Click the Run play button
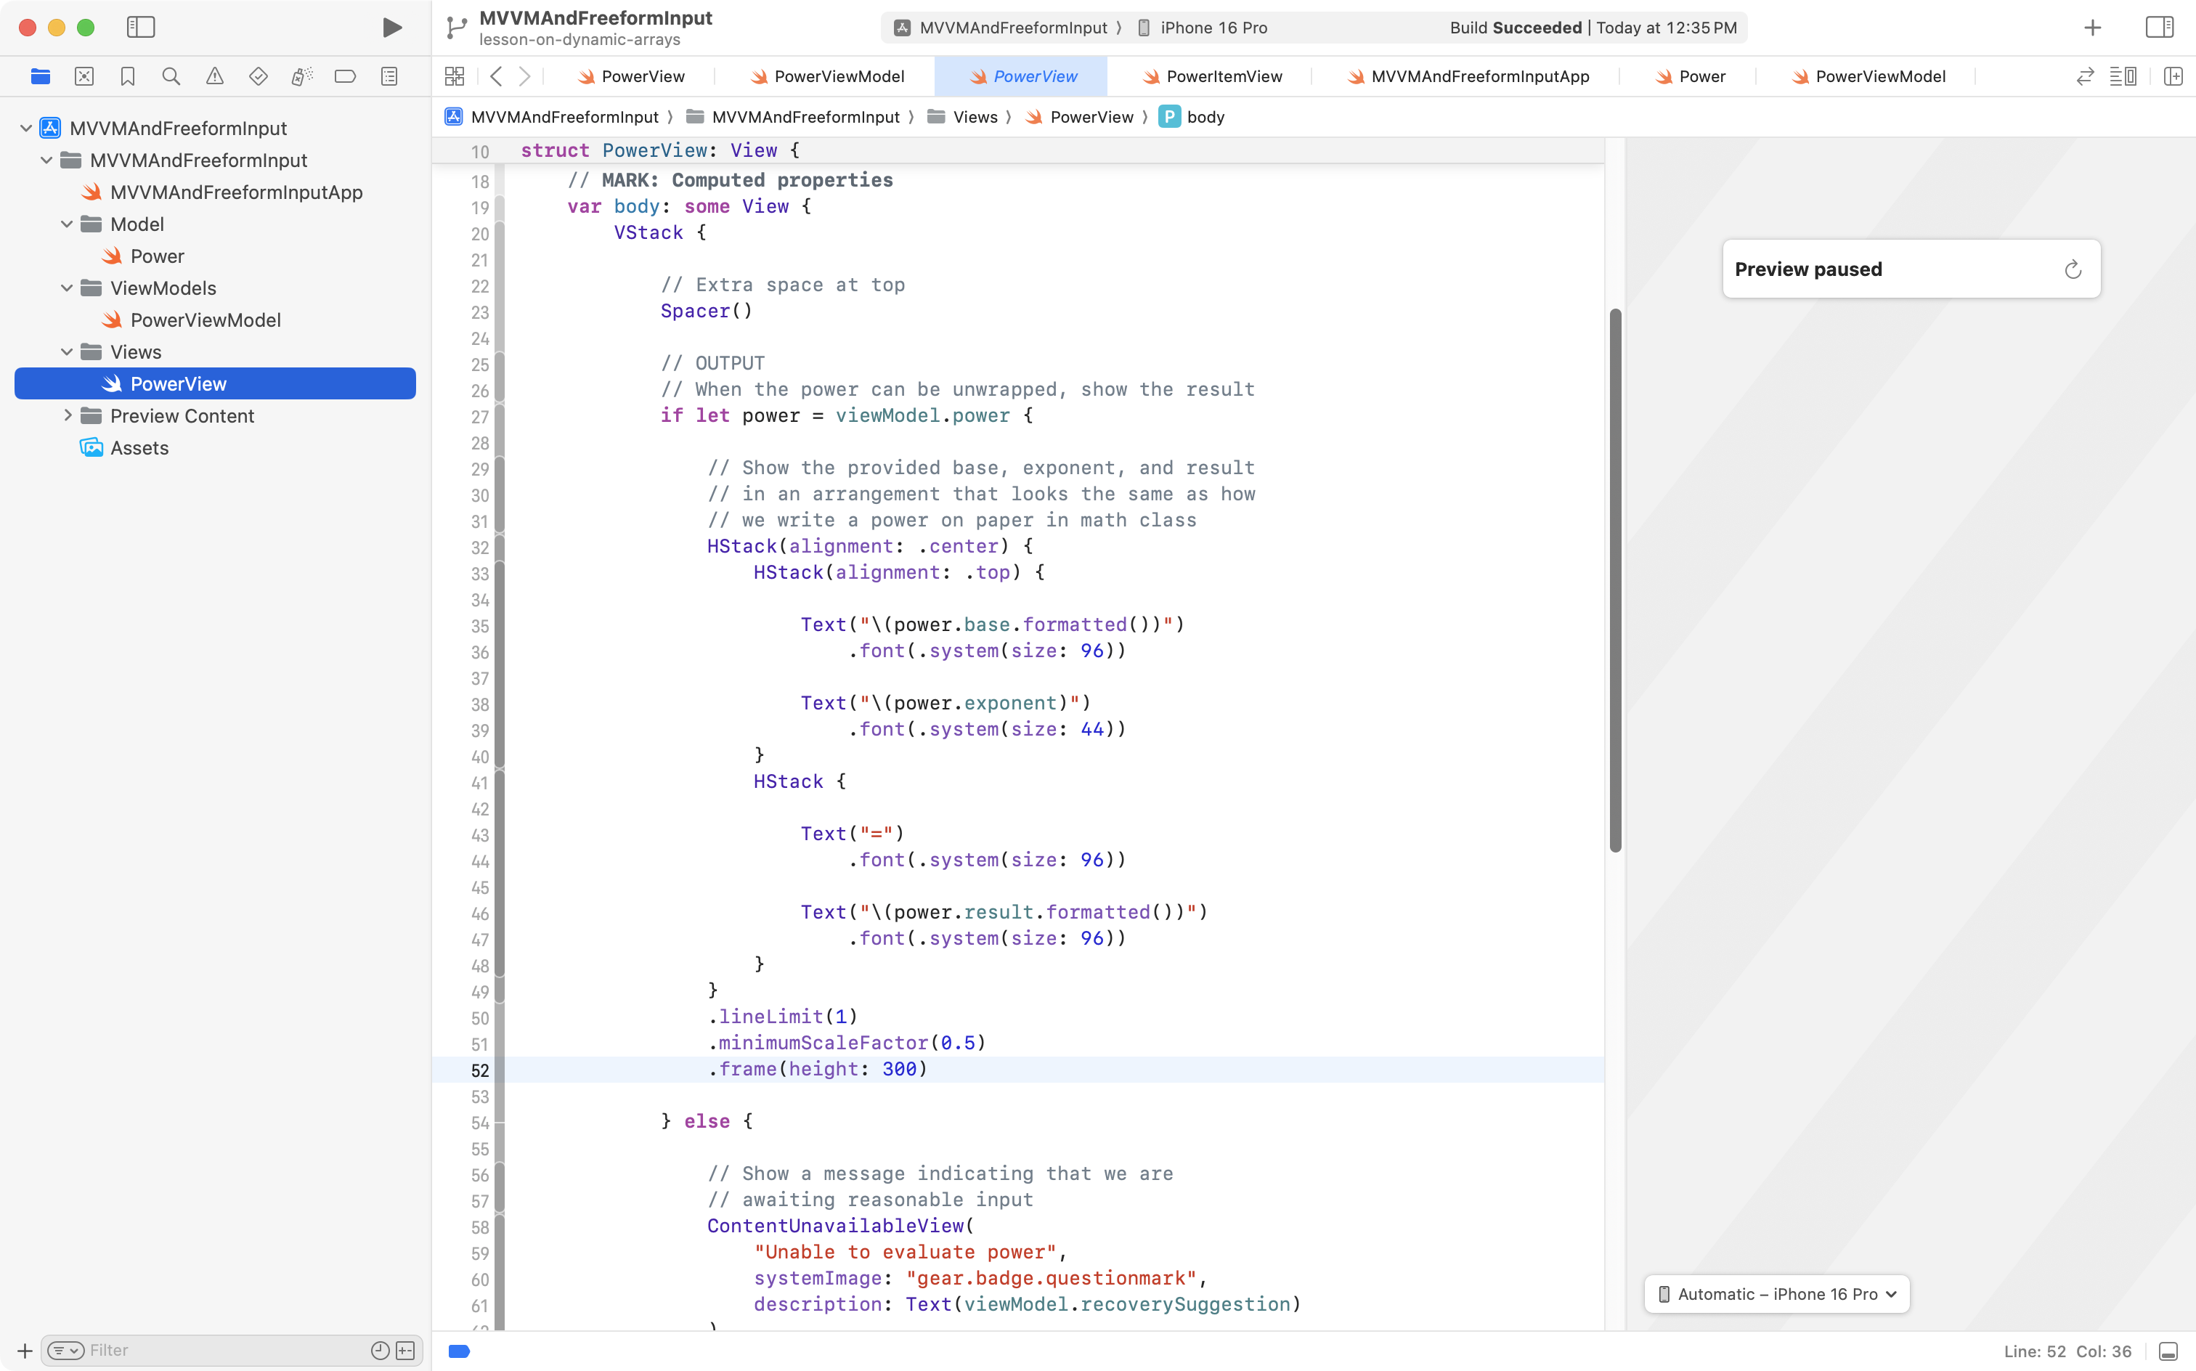Screen dimensions: 2196x1371 (x=391, y=27)
